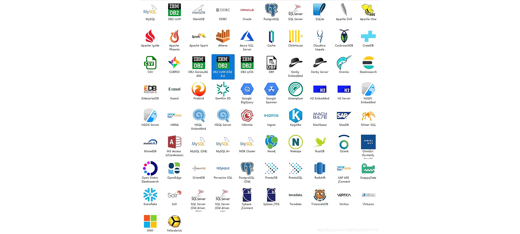Select the NuoDB bird icon
Screen dimensions: 520x234
point(320,142)
